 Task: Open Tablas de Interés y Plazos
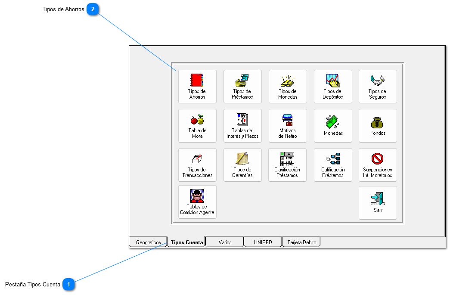(x=242, y=126)
